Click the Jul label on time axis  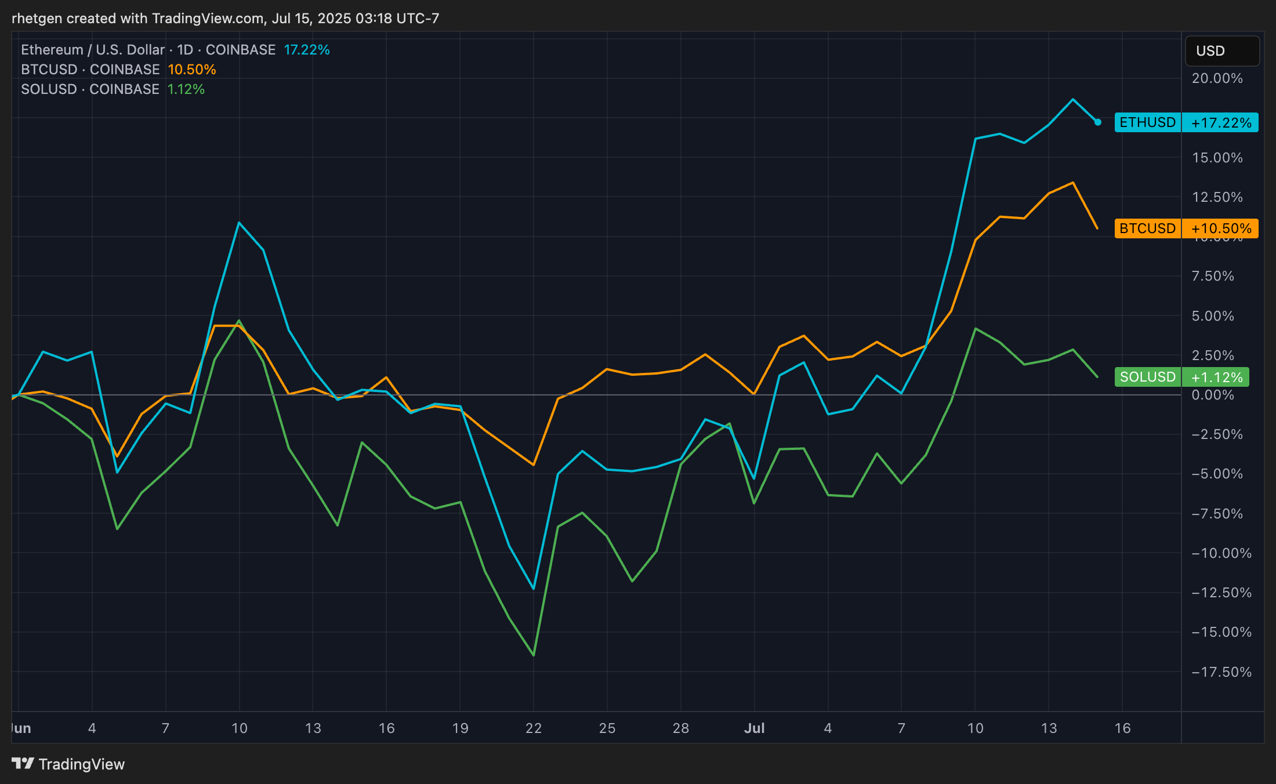(754, 728)
